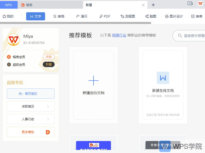The width and height of the screenshot is (205, 153).
Task: Open the 流程图 flowchart type
Action: click(x=128, y=16)
